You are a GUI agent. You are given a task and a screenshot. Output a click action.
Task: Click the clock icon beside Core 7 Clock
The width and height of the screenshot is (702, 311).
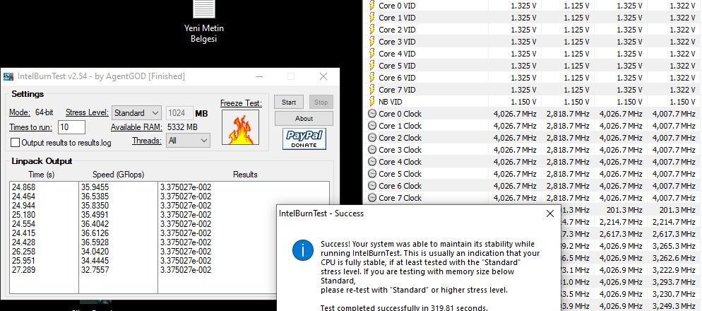tap(372, 198)
